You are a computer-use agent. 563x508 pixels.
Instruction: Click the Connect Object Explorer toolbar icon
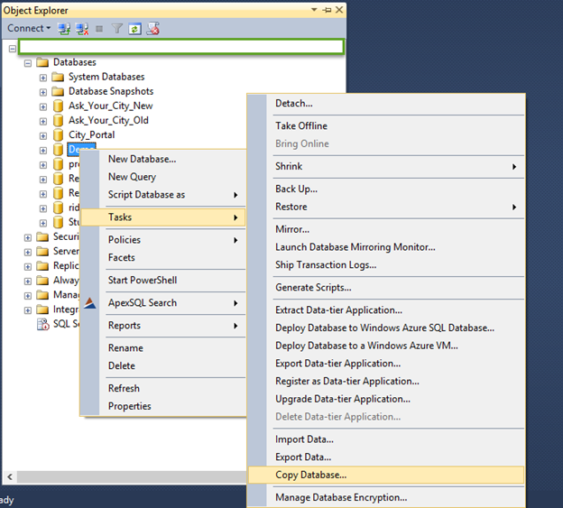(64, 29)
